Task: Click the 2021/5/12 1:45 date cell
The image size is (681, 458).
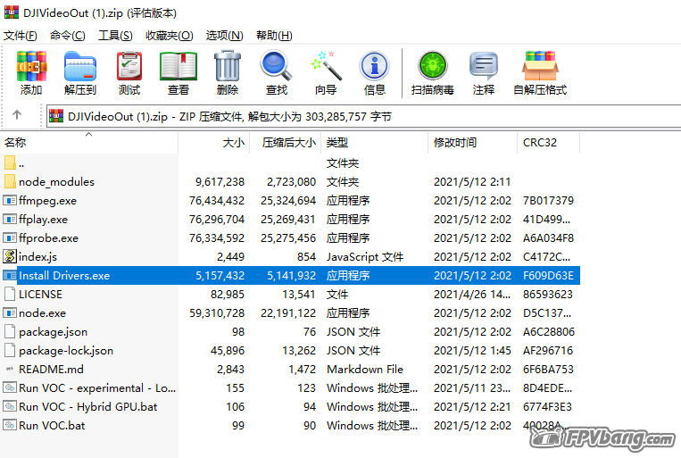Action: pos(472,350)
